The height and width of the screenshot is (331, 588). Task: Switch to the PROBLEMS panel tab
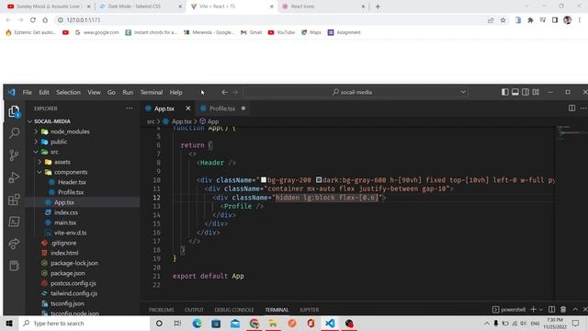point(162,310)
